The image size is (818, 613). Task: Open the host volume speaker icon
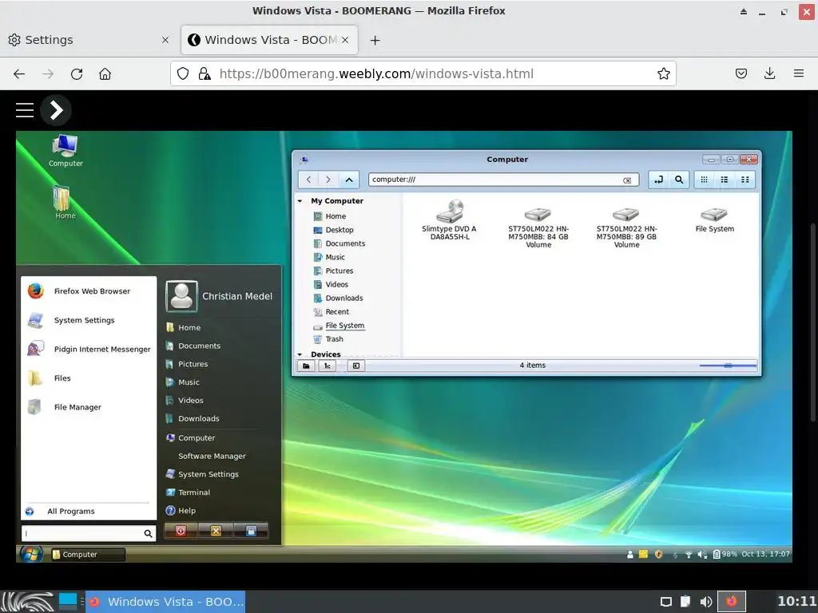[x=705, y=602]
